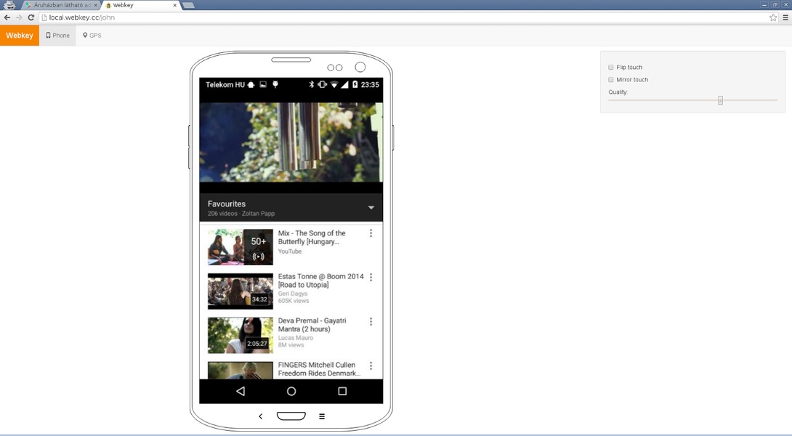Viewport: 792px width, 436px height.
Task: Open options for Deva Premal video
Action: [x=371, y=322]
